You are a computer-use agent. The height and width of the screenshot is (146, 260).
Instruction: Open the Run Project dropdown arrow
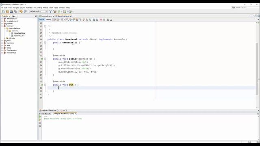pos(62,11)
